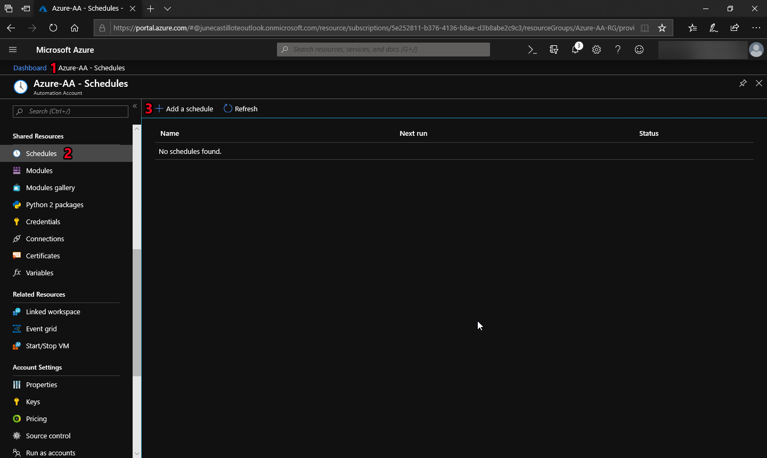The image size is (767, 458).
Task: Pin the Schedules blade to dashboard
Action: pos(742,83)
